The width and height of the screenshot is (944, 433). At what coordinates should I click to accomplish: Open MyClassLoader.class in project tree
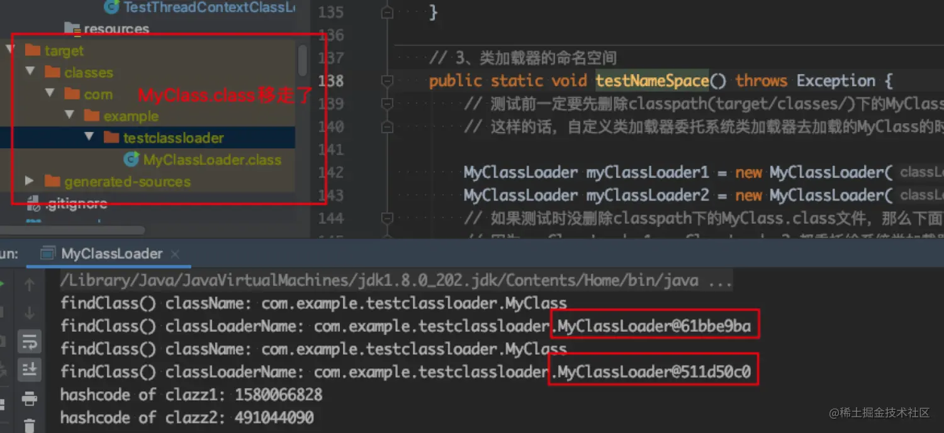tap(212, 160)
